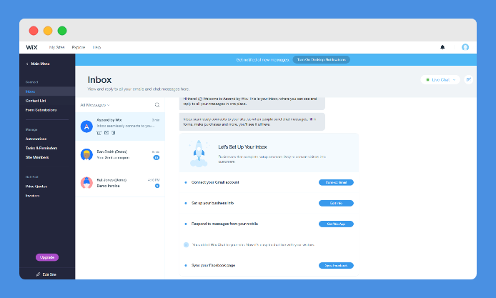The height and width of the screenshot is (298, 496).
Task: Click Dan Smith's avatar
Action: click(x=86, y=154)
